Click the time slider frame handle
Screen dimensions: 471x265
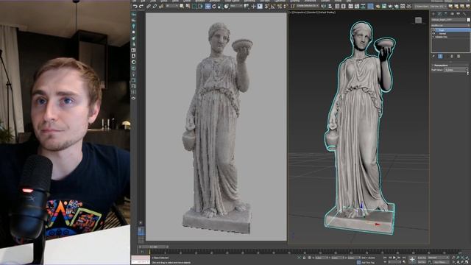154,247
